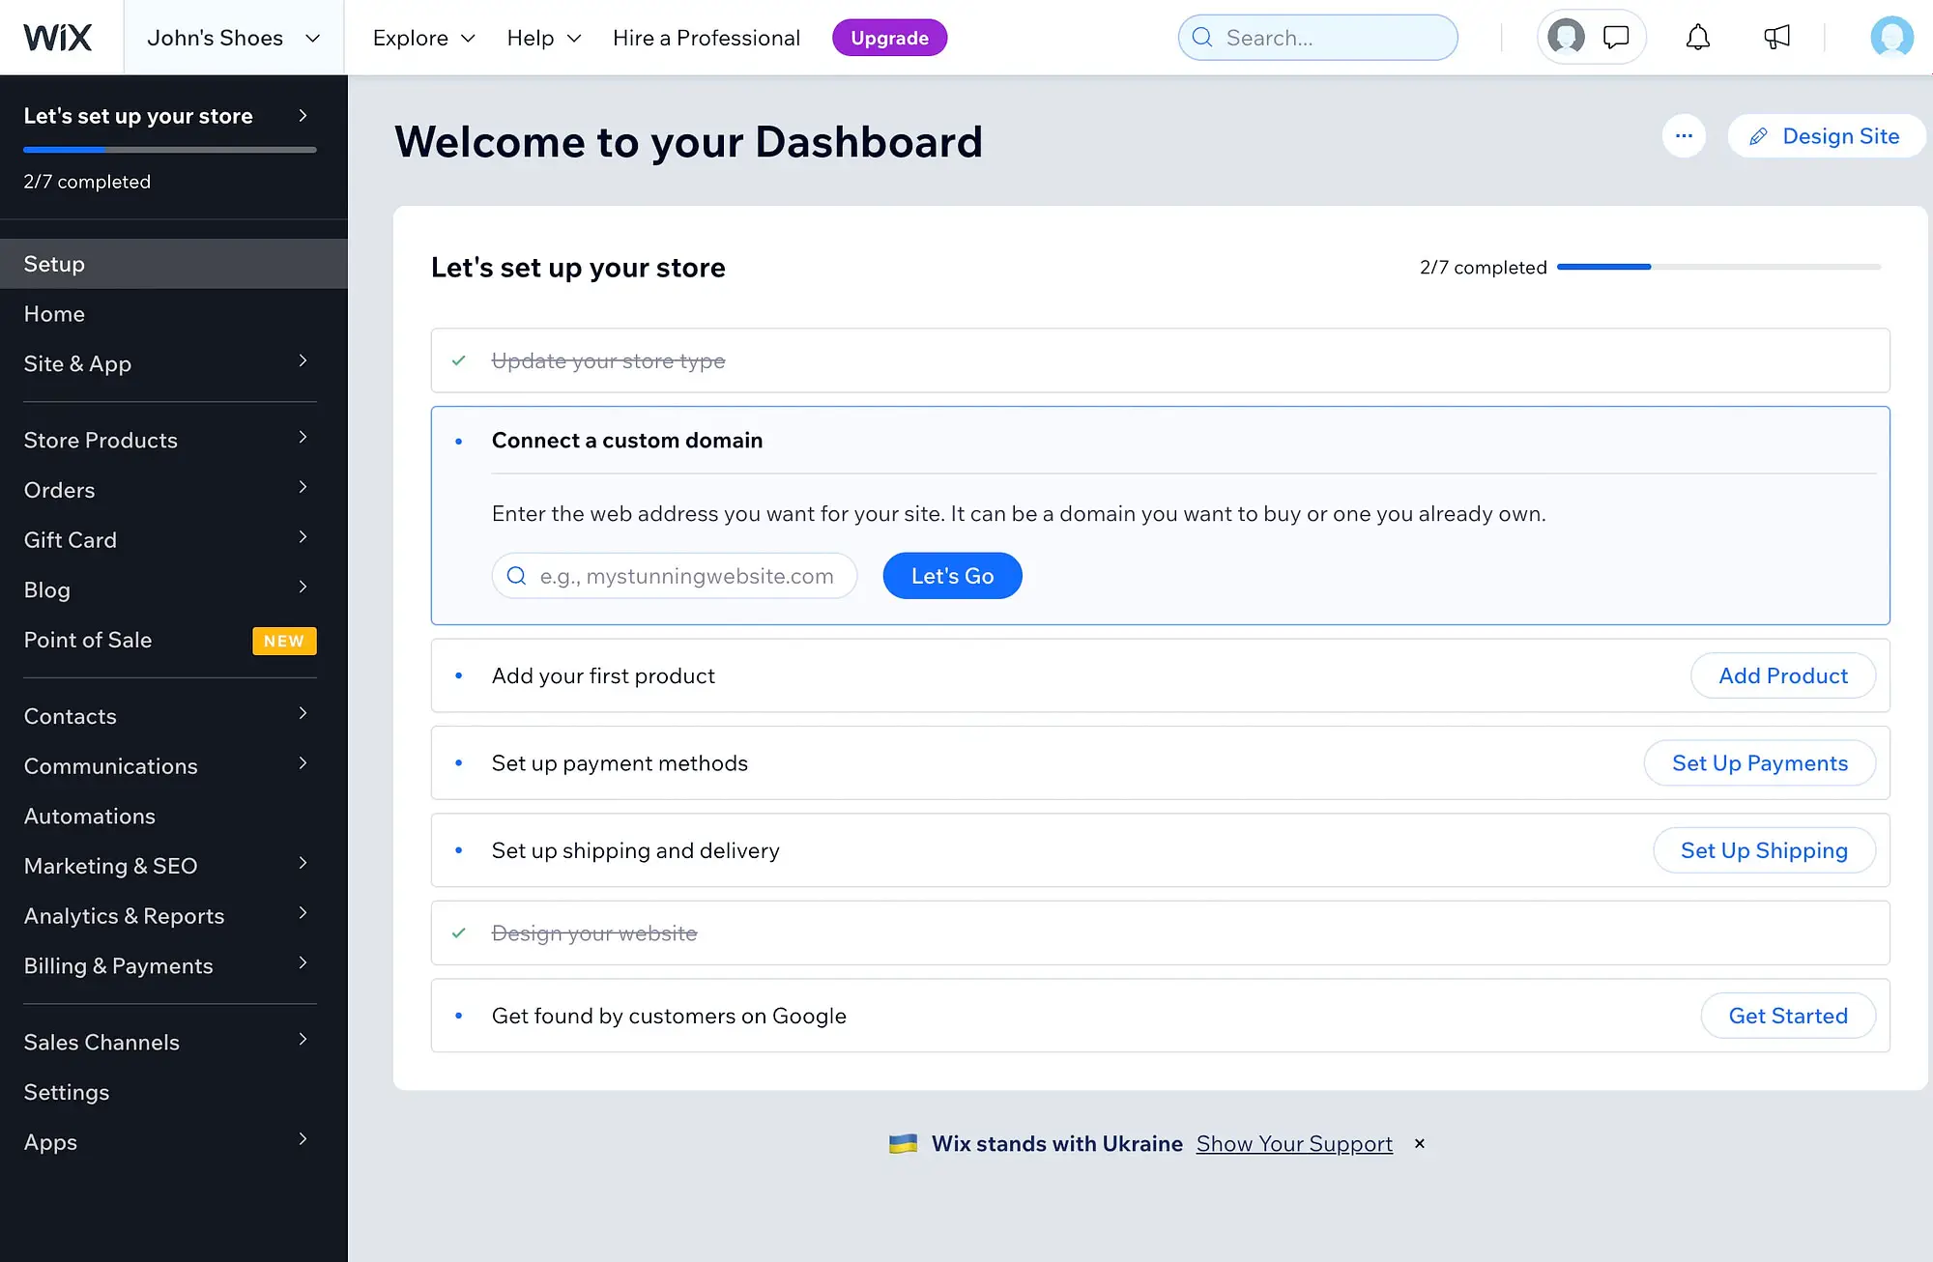The image size is (1933, 1262).
Task: Select Setup from the sidebar menu
Action: 53,264
